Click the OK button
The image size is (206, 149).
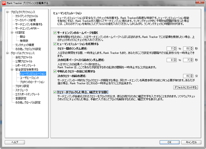click(169, 142)
